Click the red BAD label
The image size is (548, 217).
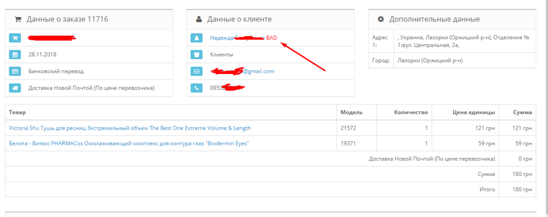click(272, 38)
